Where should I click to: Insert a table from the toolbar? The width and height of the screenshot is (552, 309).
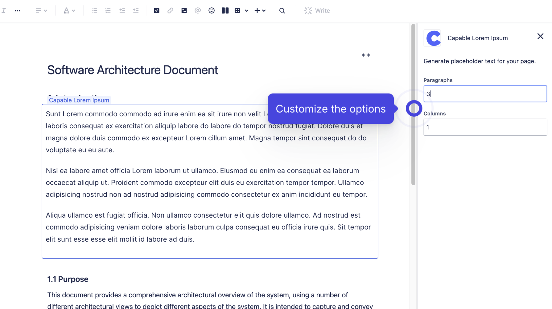tap(237, 10)
